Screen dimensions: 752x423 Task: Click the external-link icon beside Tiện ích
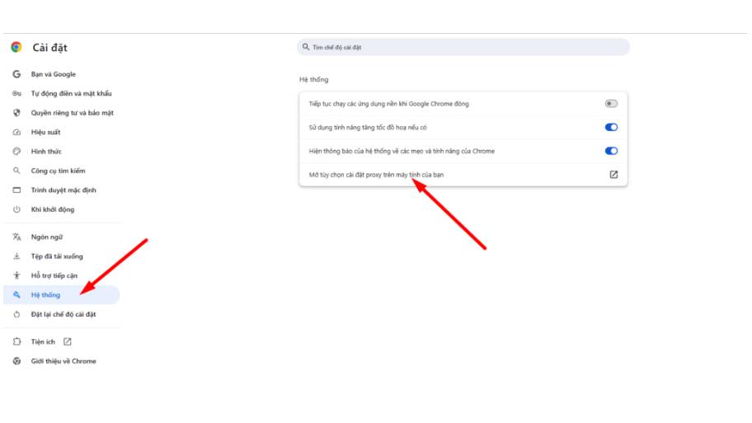[67, 342]
